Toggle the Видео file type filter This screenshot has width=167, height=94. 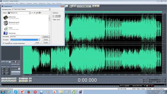point(3,72)
